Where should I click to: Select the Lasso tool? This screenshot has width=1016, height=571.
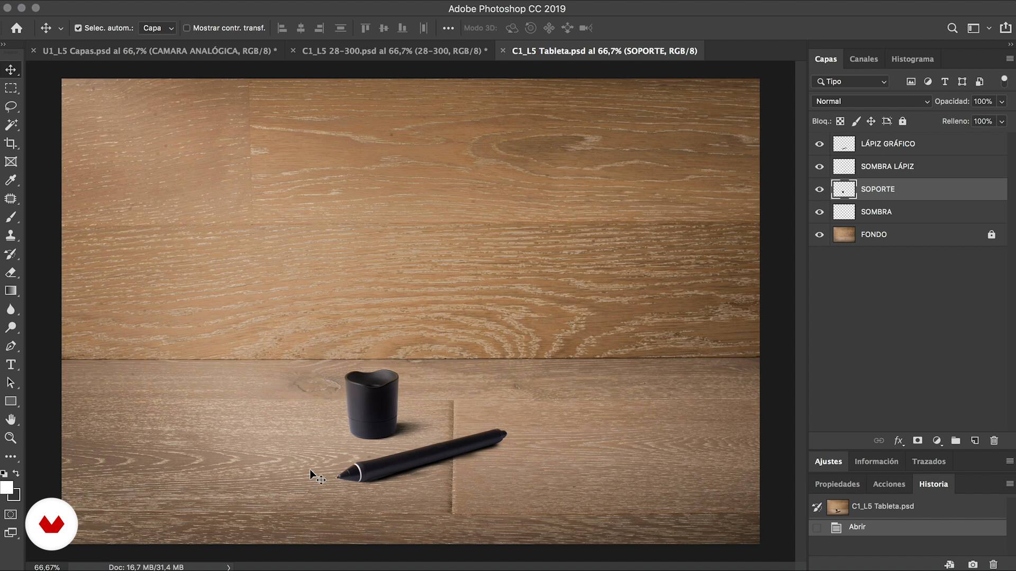coord(11,106)
